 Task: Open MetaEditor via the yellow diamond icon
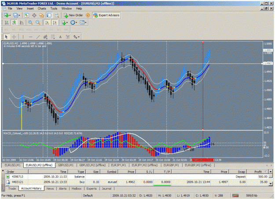88,15
